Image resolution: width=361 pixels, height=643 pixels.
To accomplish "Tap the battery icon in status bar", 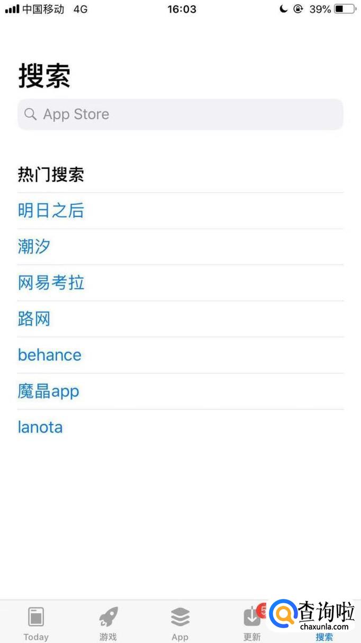I will [345, 9].
